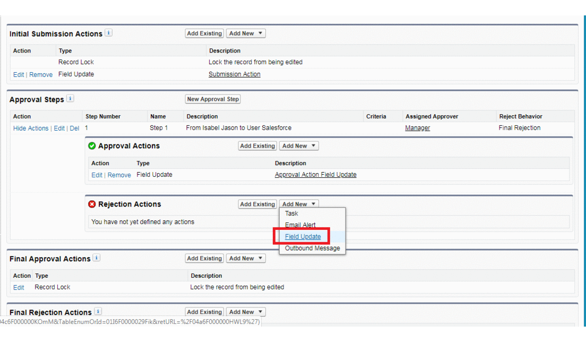This screenshot has width=586, height=342.
Task: Click the red Rejection Actions X icon
Action: tap(92, 204)
